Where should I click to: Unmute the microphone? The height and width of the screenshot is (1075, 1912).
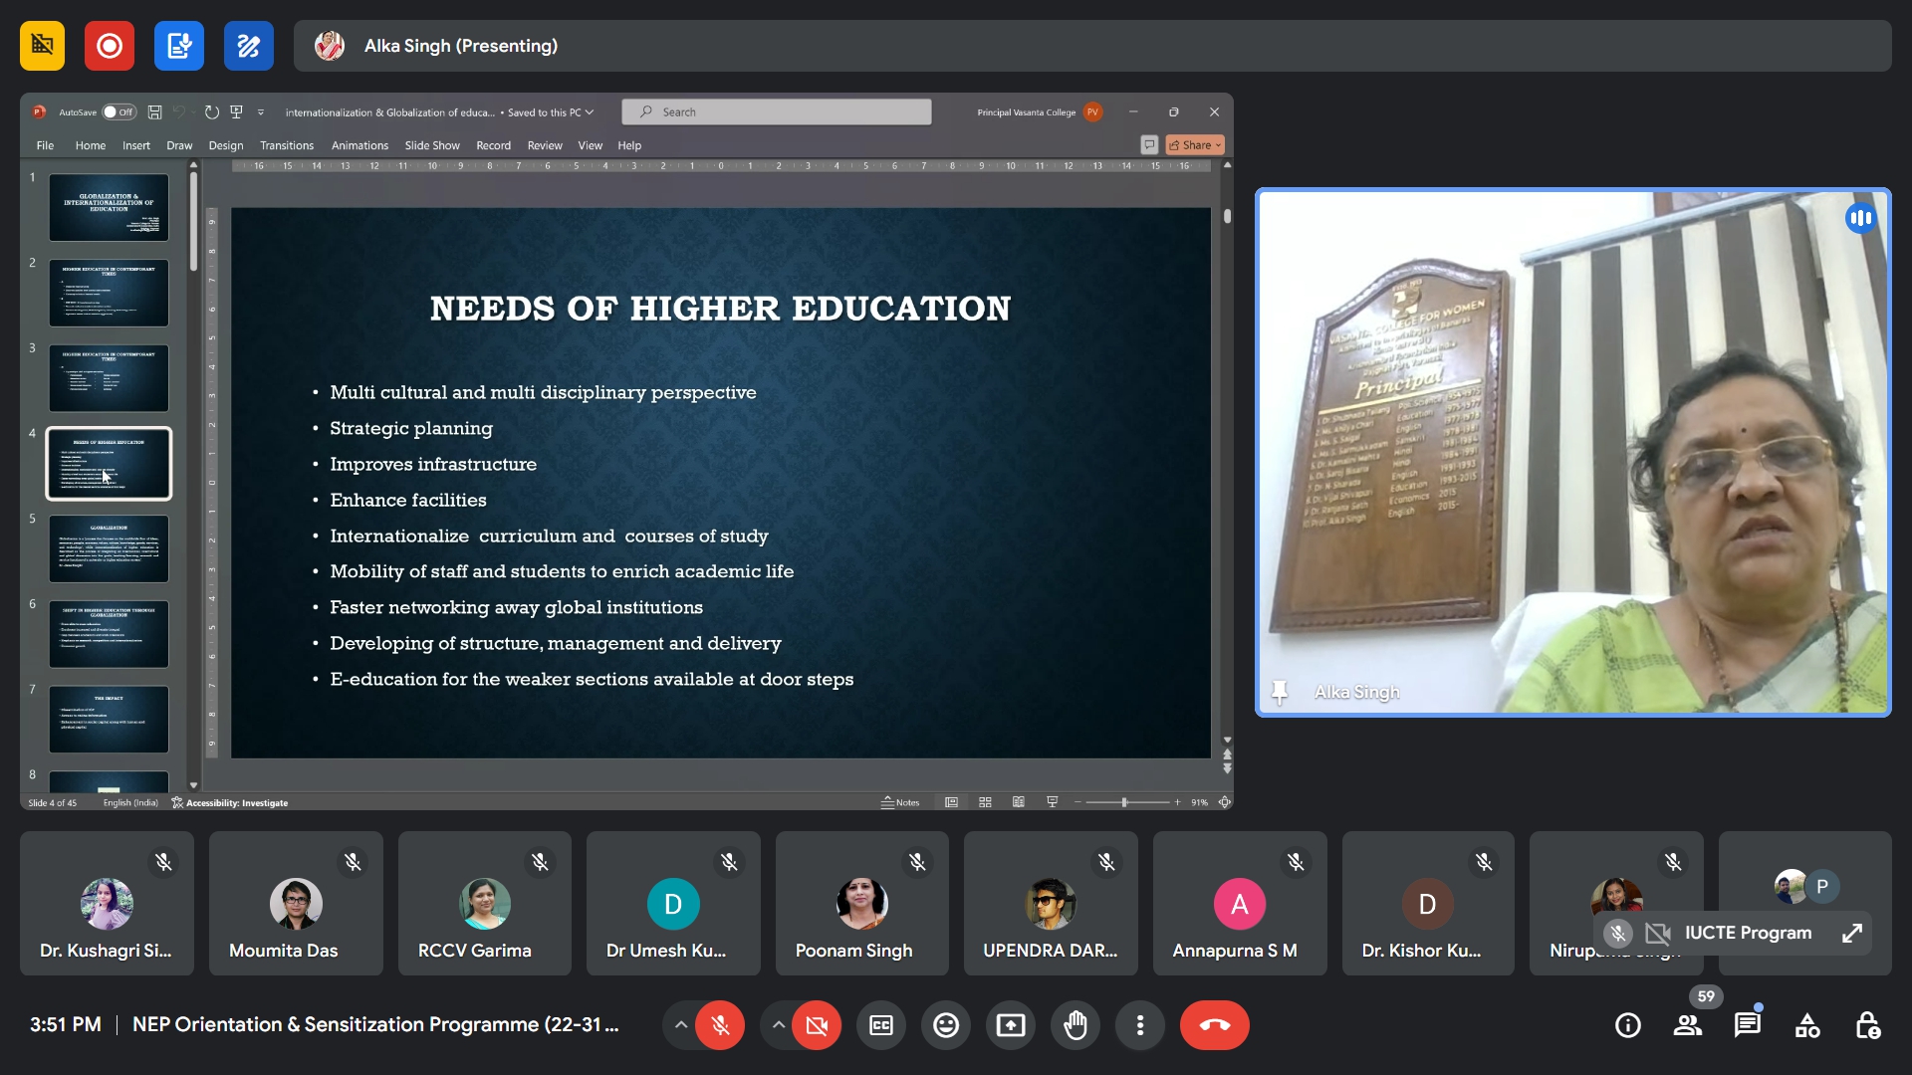[x=720, y=1025]
